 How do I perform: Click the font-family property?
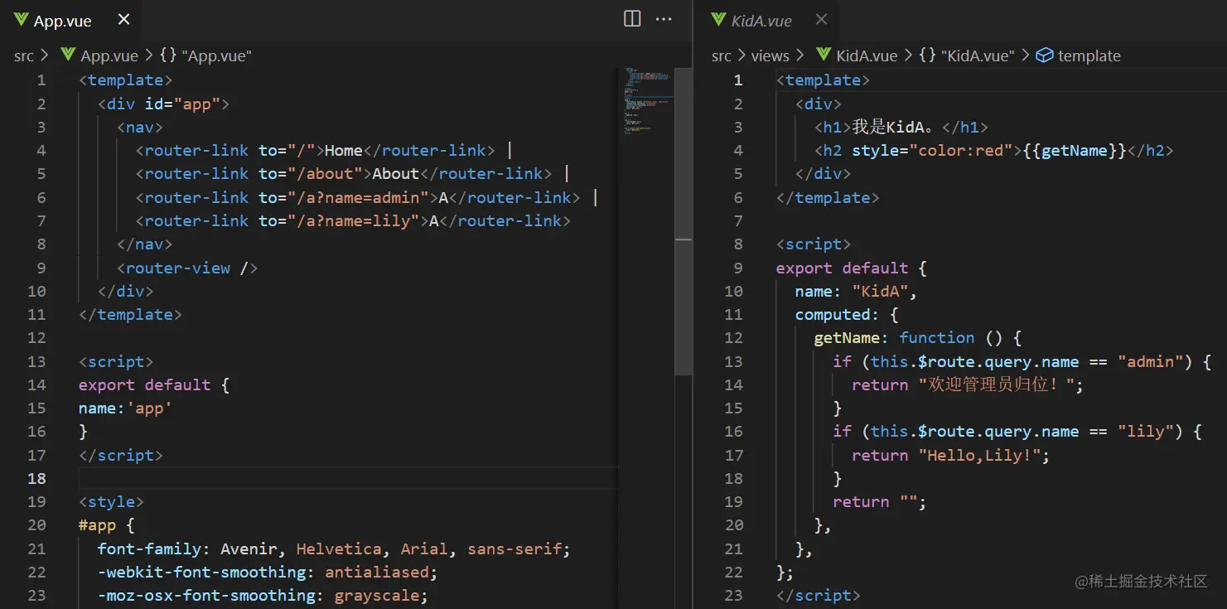coord(149,549)
